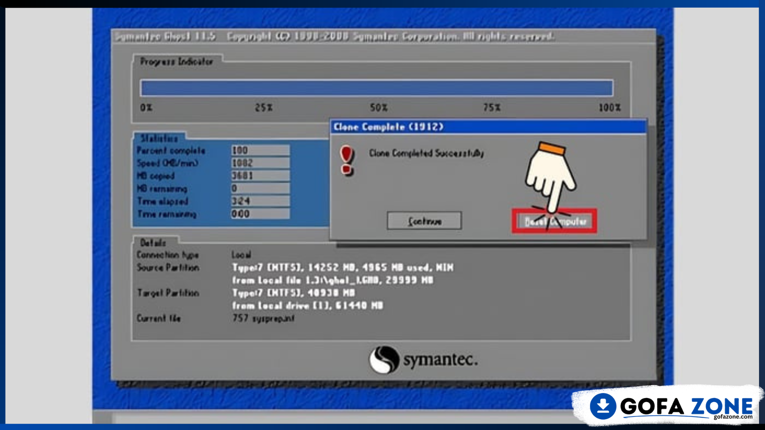This screenshot has width=765, height=430.
Task: Click the Target Partition 40938 MB line
Action: point(294,293)
